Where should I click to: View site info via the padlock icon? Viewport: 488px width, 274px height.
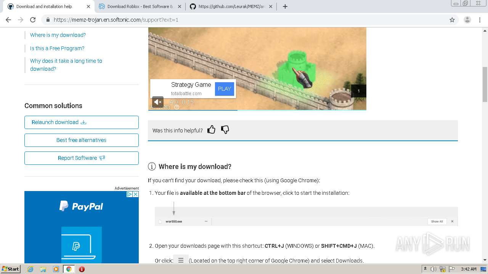coord(48,20)
